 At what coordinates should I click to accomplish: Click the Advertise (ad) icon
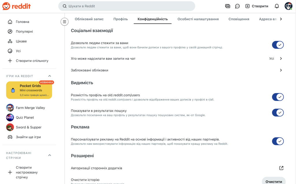[227, 6]
